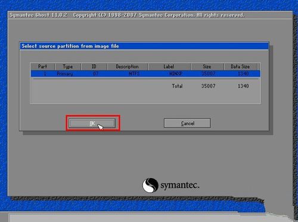Click the Symantec Ghost 11.0.2 header text

click(39, 15)
